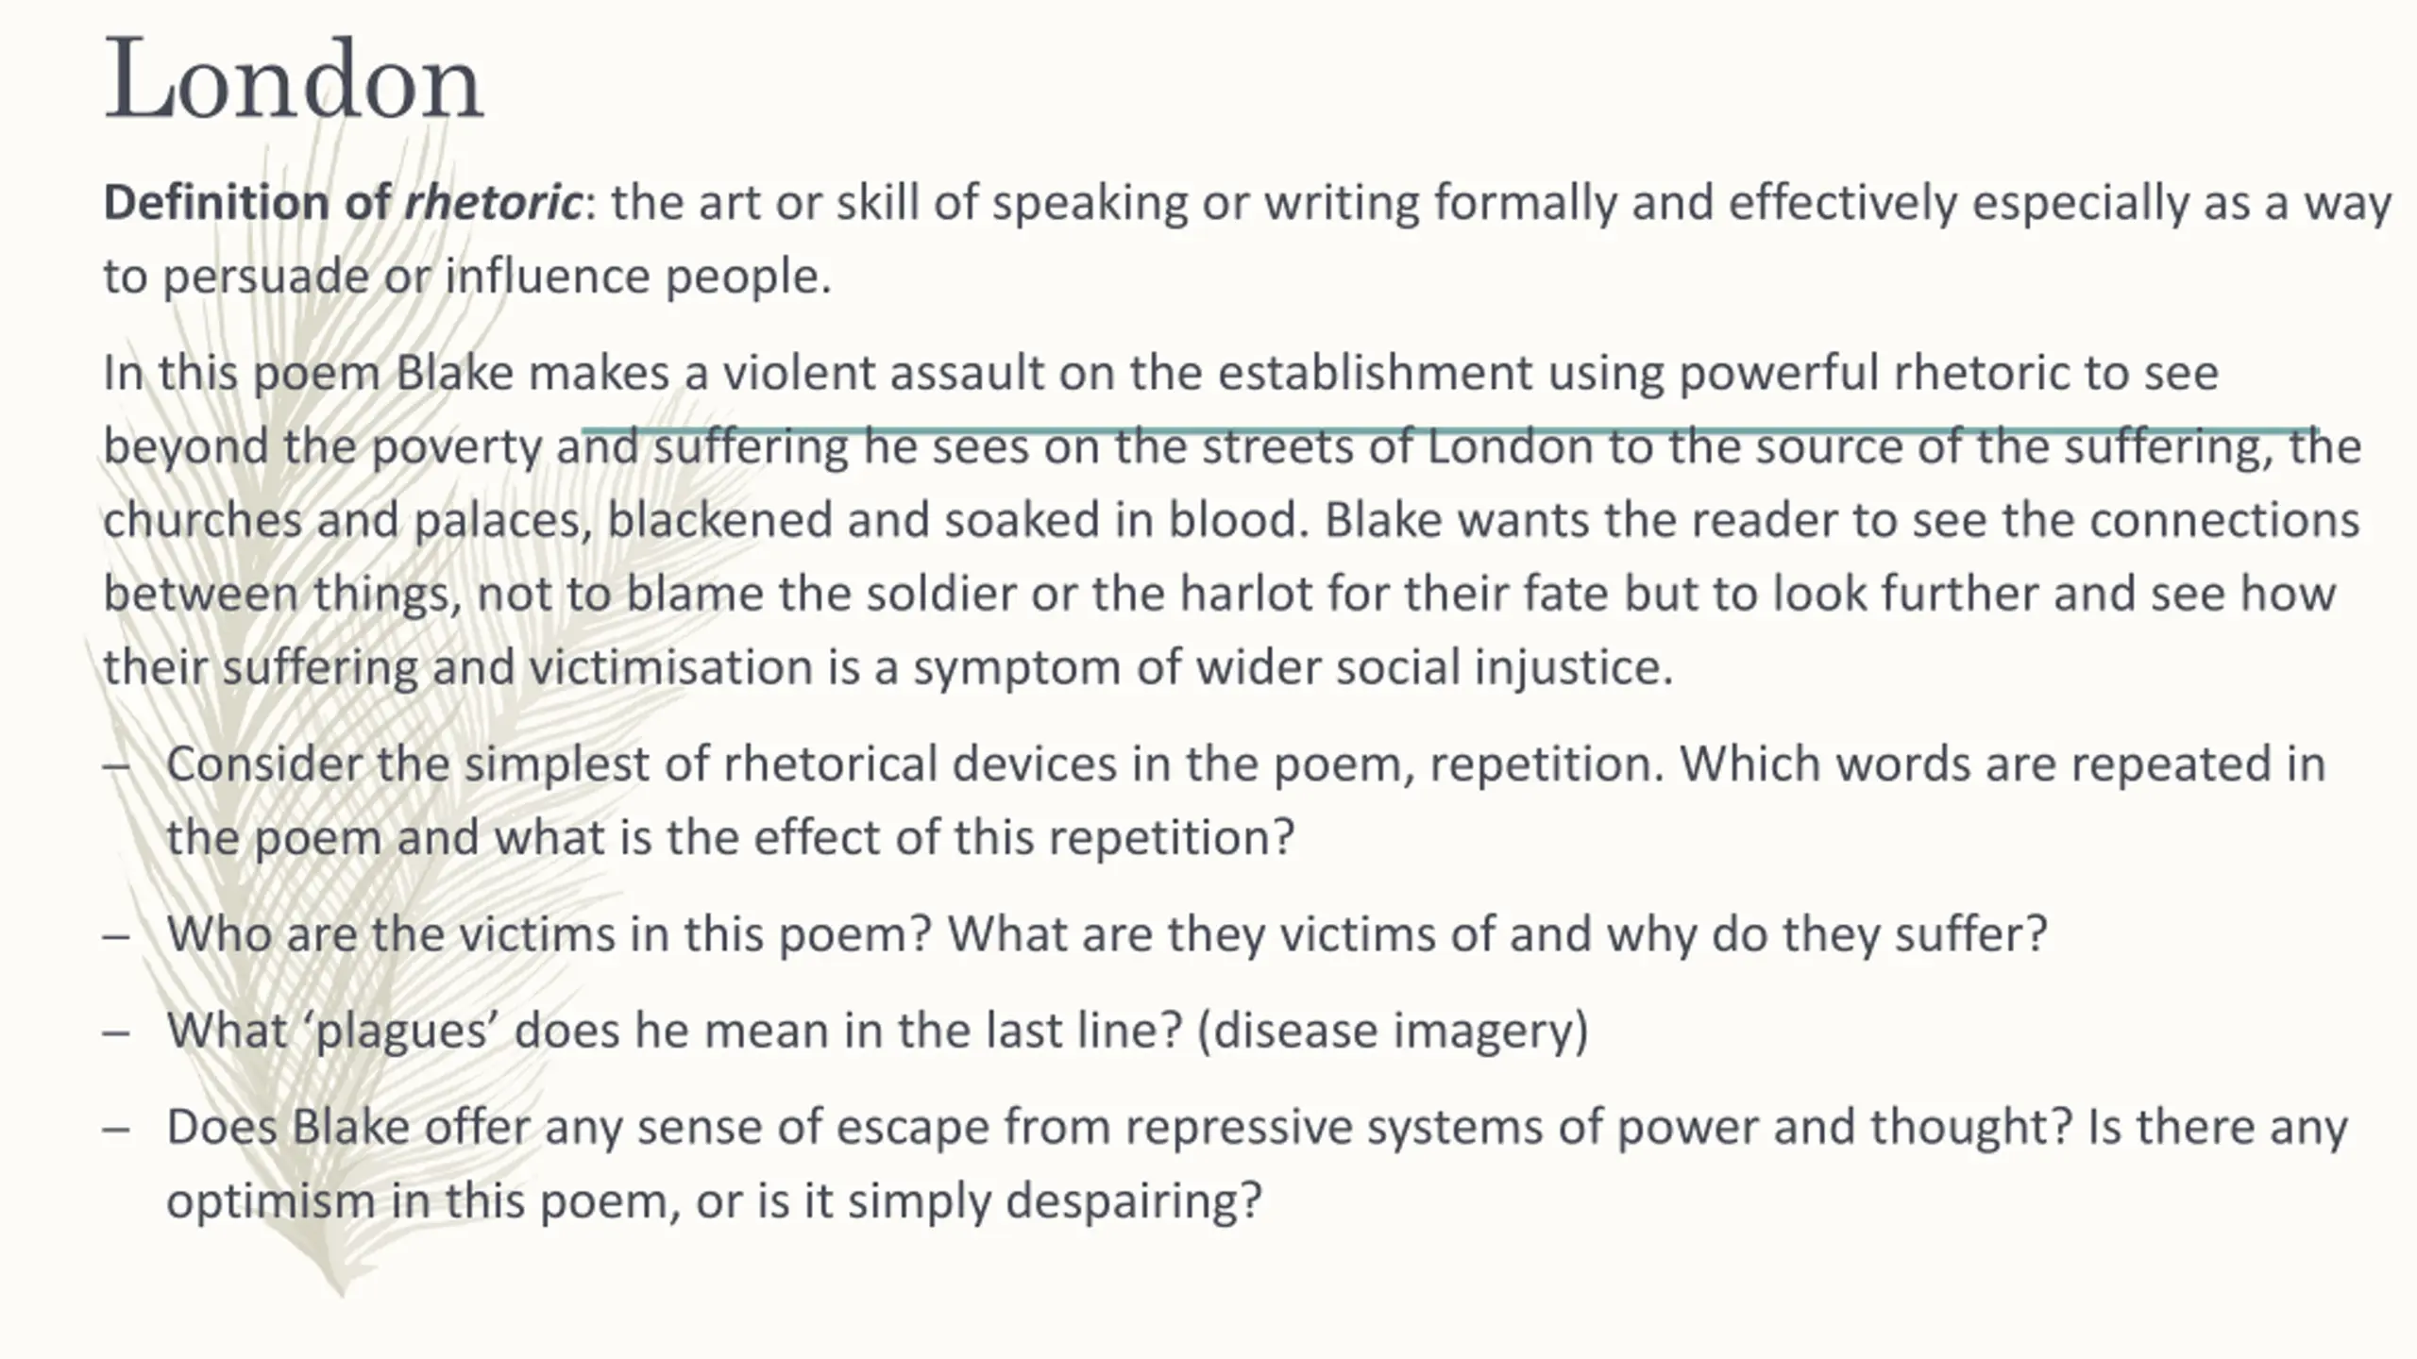The height and width of the screenshot is (1359, 2417).
Task: Select the bullet beginning "Does Blake offer any sense"
Action: (1257, 1164)
